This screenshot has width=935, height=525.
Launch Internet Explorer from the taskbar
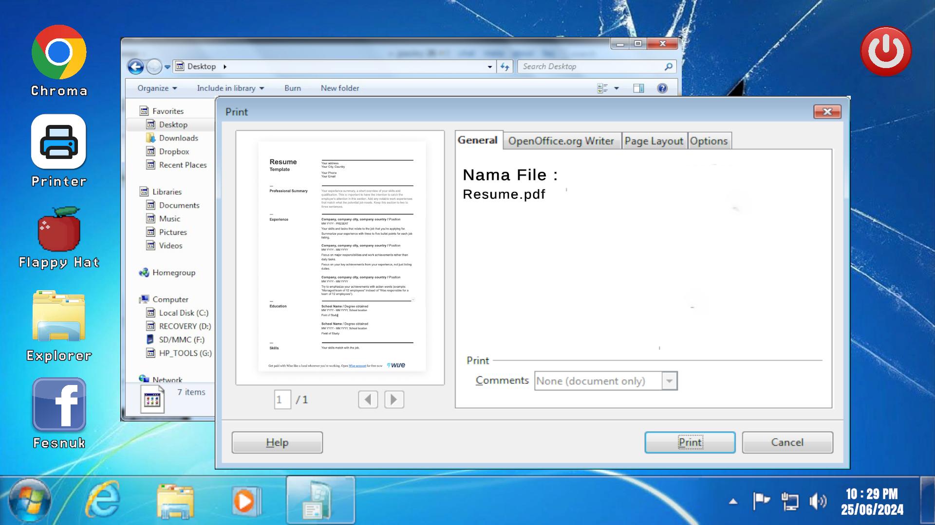click(x=103, y=500)
